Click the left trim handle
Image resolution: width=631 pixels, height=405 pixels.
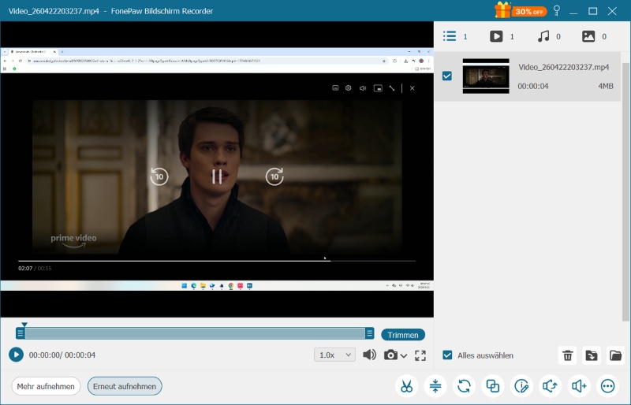pos(21,333)
